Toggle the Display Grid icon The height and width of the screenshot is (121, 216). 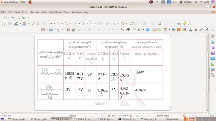134,30
